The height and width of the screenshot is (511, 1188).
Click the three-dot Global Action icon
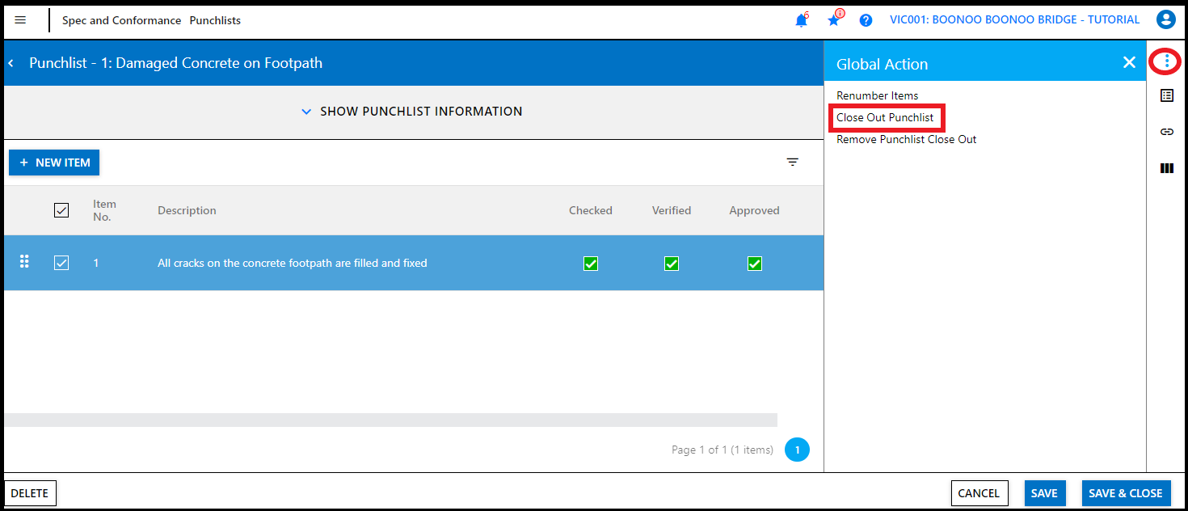point(1166,61)
